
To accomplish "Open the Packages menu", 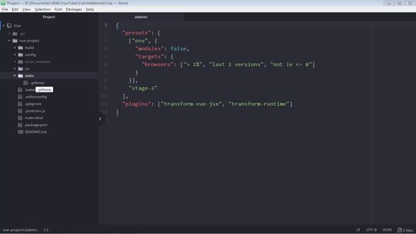I will coord(73,9).
